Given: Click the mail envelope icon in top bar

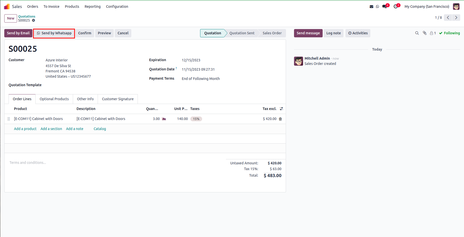Looking at the screenshot, I should point(371,7).
